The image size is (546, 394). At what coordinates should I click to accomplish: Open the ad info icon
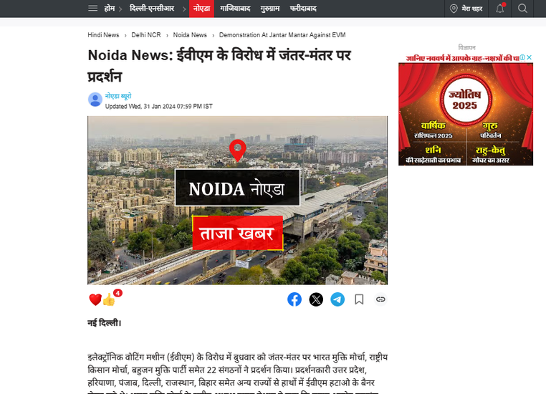[x=522, y=57]
